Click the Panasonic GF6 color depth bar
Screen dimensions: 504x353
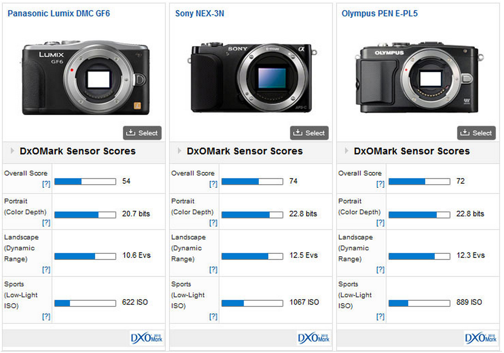point(85,215)
